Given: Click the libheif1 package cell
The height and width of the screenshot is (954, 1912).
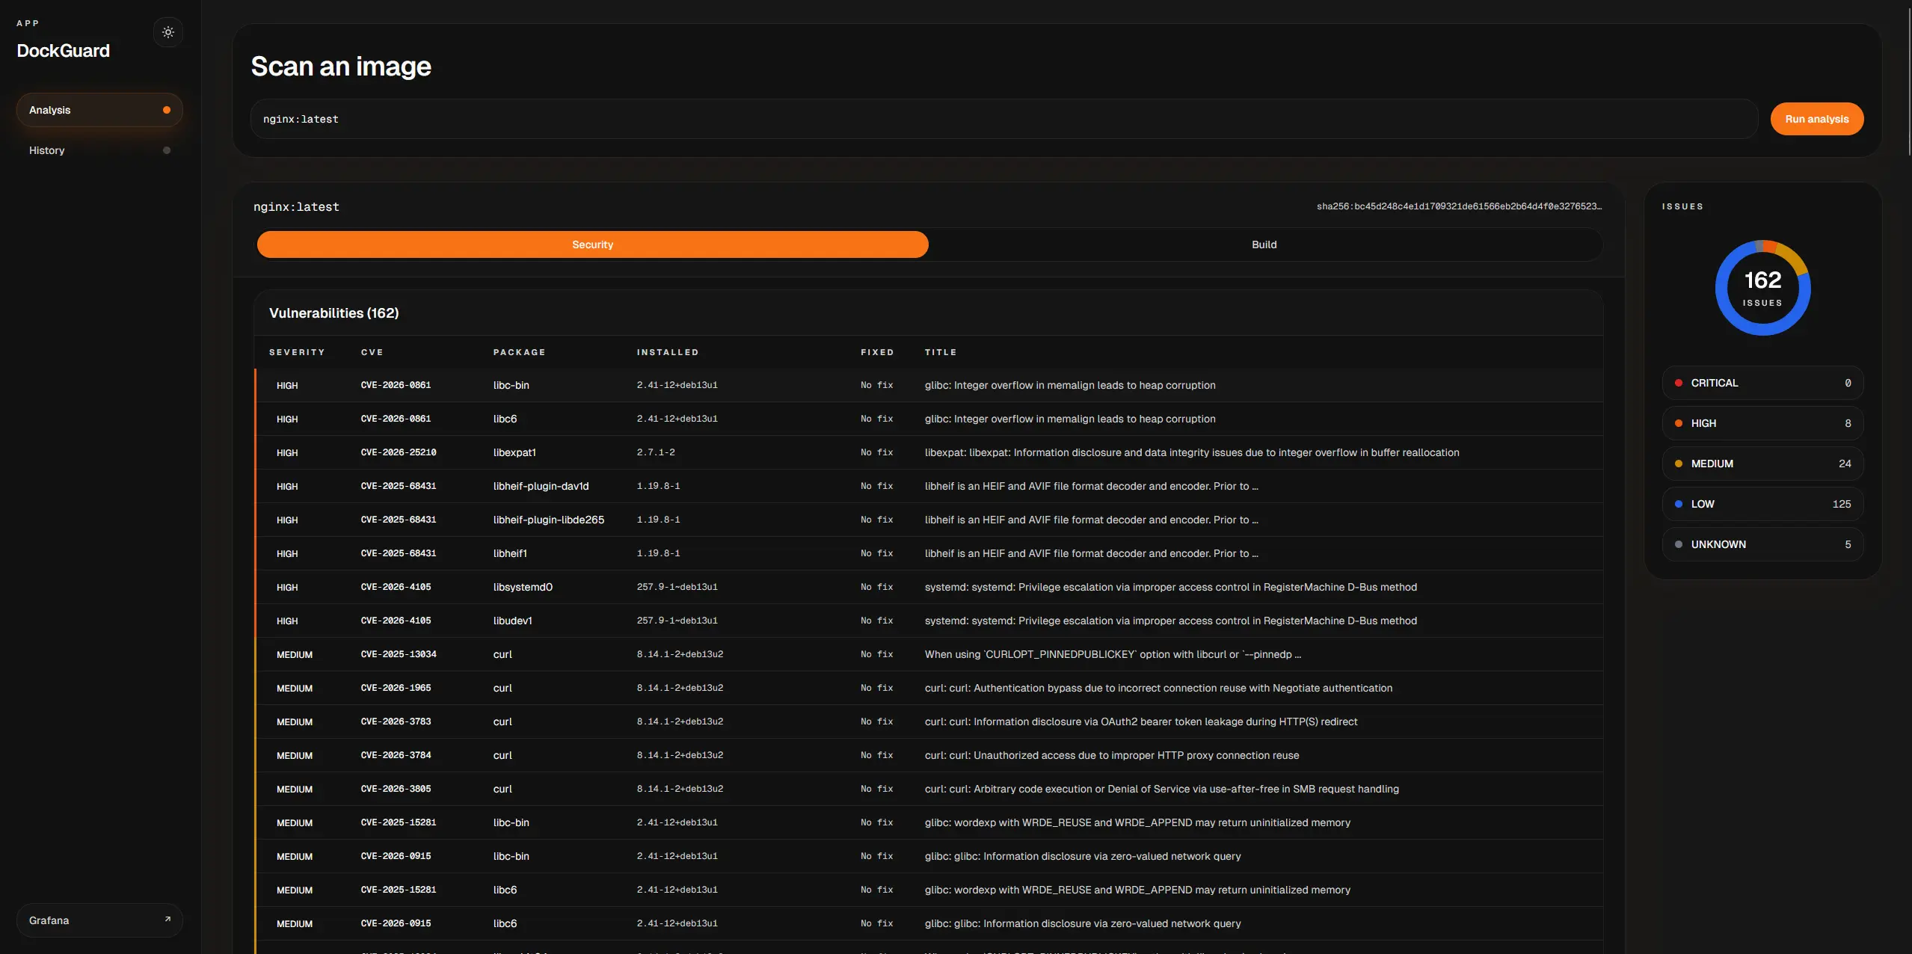Looking at the screenshot, I should [510, 553].
